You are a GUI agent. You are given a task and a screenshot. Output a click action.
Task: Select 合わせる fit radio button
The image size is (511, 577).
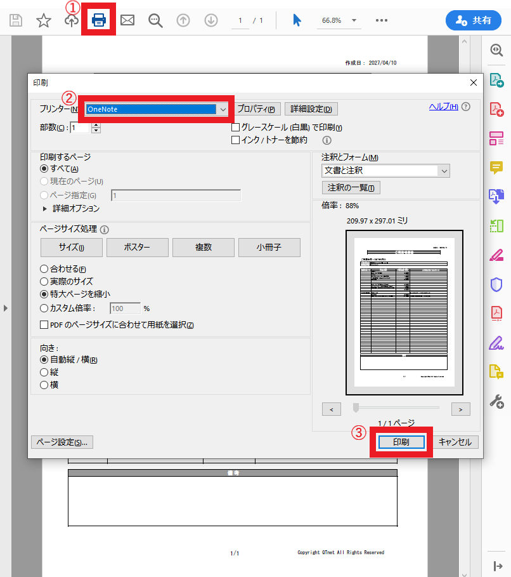44,269
